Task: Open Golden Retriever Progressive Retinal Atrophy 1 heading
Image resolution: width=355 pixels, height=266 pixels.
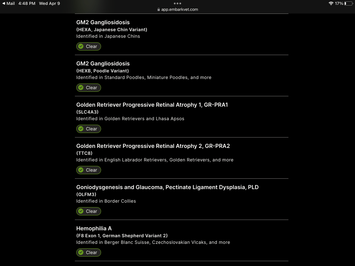Action: (x=152, y=105)
